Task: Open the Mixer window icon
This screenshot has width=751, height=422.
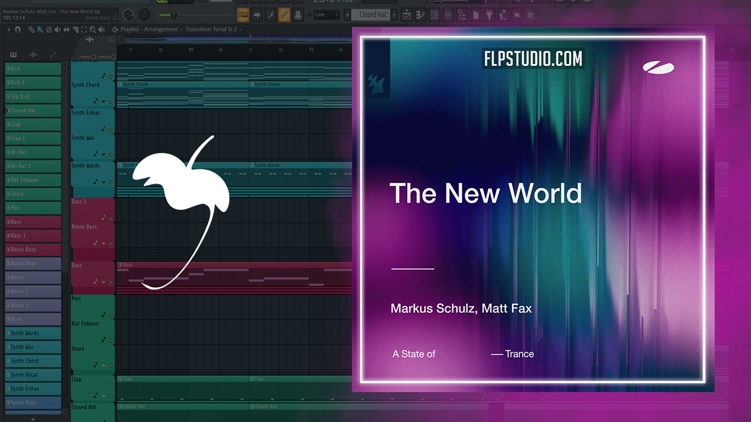Action: [x=448, y=14]
